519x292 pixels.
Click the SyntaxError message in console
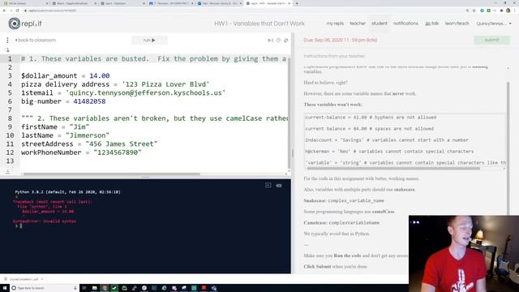click(45, 221)
